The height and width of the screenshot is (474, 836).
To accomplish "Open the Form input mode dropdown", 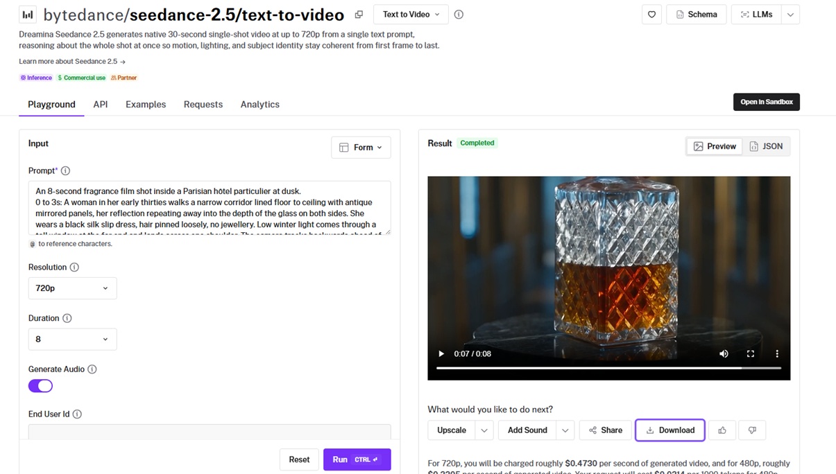I will coord(361,148).
